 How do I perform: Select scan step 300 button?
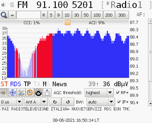(122, 15)
